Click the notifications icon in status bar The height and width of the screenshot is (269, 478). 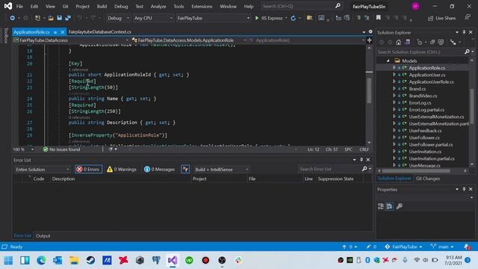click(x=467, y=247)
